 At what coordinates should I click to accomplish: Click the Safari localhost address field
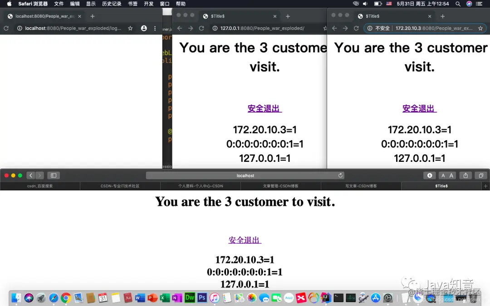[x=245, y=175]
